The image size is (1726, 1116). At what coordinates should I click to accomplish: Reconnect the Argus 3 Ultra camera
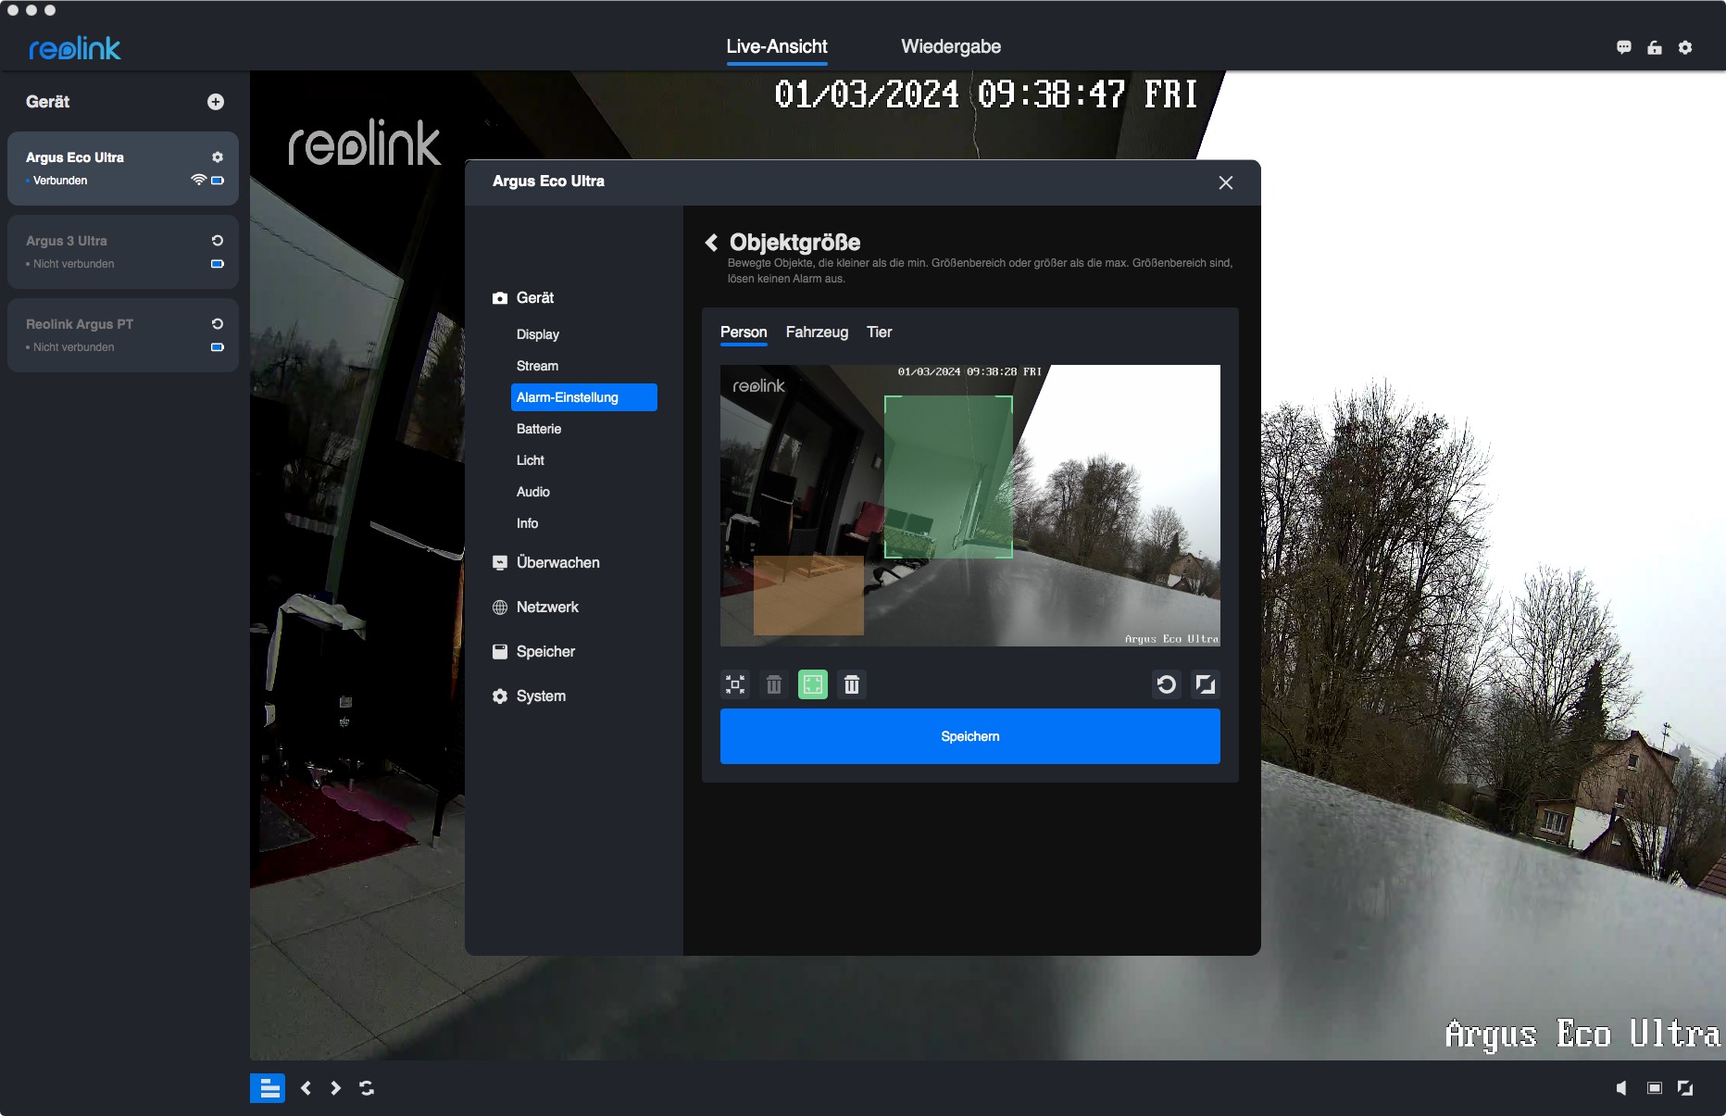pos(218,241)
